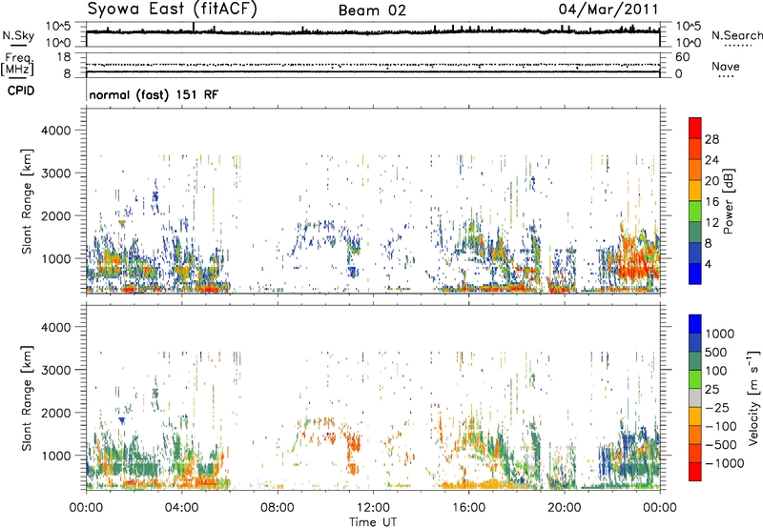Click the 'Velocity [m s-1]' colorbar label
The image size is (763, 528).
pyautogui.click(x=753, y=397)
